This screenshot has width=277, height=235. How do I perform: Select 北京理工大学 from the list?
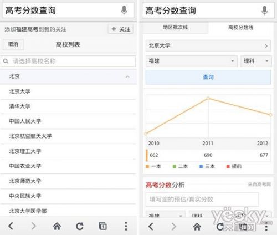(x=68, y=151)
